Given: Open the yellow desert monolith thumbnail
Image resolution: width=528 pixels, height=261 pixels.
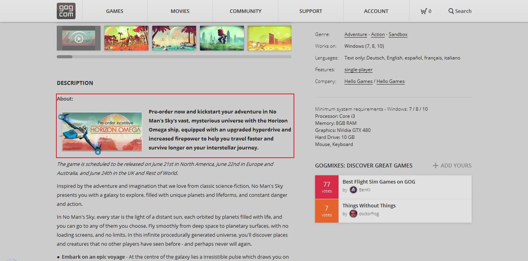Looking at the screenshot, I should coord(270,38).
